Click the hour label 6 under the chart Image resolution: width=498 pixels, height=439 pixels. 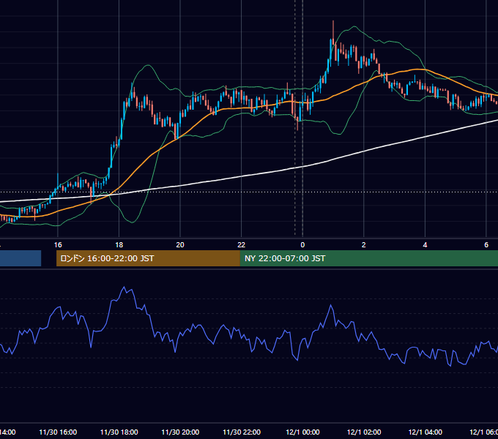coord(486,245)
